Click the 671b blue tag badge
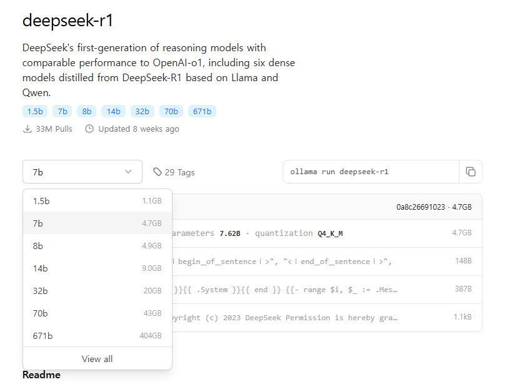Viewport: 517px width, 387px height. pyautogui.click(x=202, y=111)
